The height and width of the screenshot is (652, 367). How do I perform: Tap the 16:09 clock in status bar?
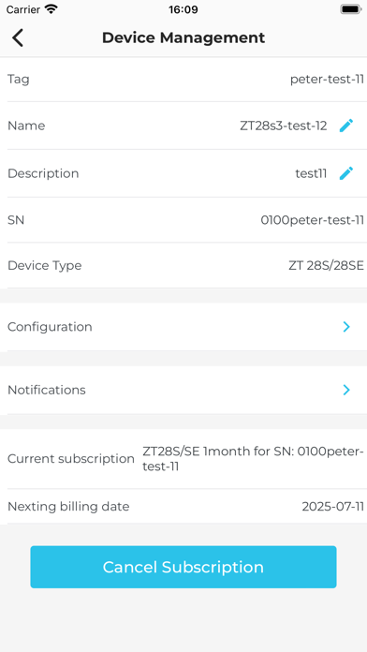click(183, 9)
